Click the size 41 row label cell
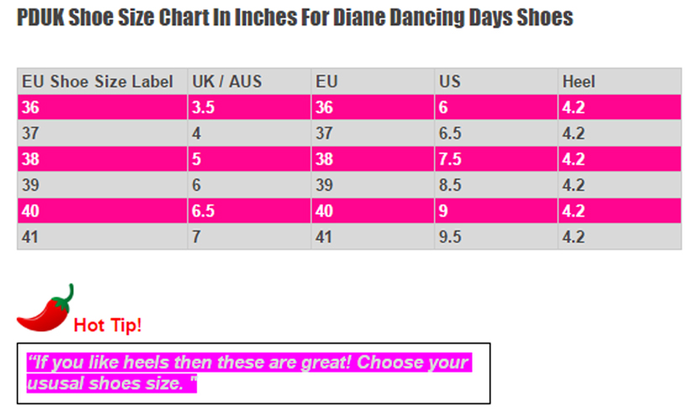The image size is (690, 411). (x=102, y=237)
